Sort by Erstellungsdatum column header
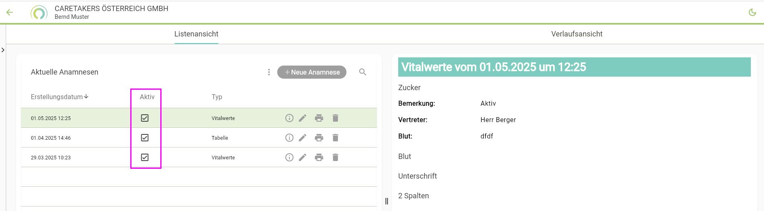Viewport: 764px width, 211px height. pyautogui.click(x=58, y=97)
